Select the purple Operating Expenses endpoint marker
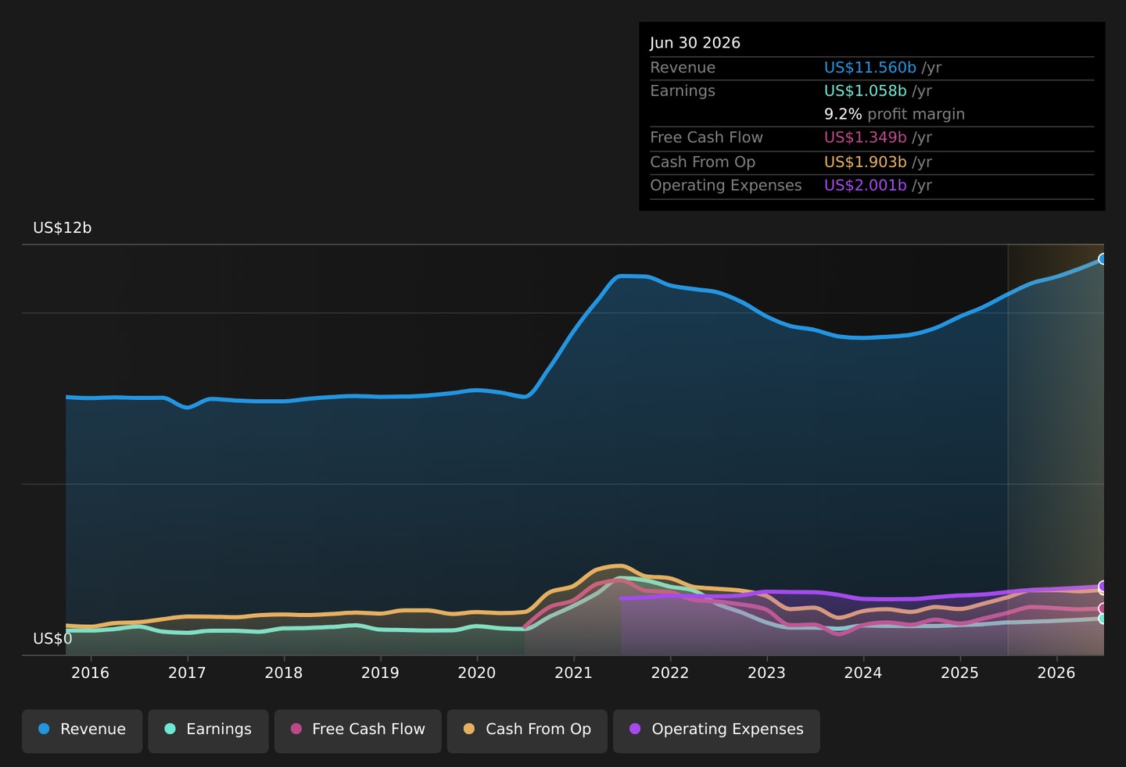 (1103, 586)
